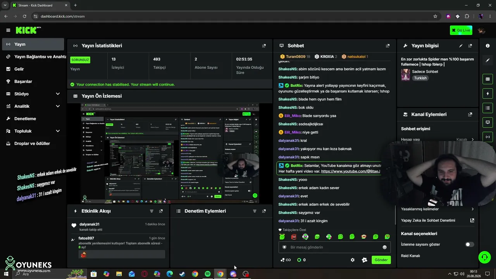
Task: Pop out the Yayın İstatistikleri panel
Action: pos(264,46)
